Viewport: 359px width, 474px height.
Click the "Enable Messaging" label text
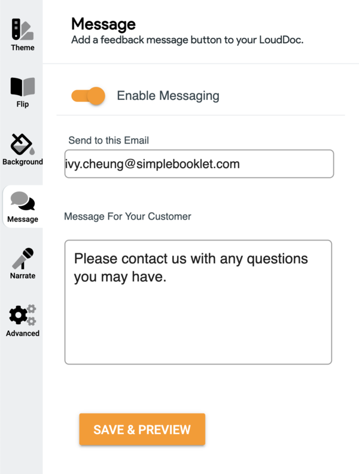pos(168,96)
